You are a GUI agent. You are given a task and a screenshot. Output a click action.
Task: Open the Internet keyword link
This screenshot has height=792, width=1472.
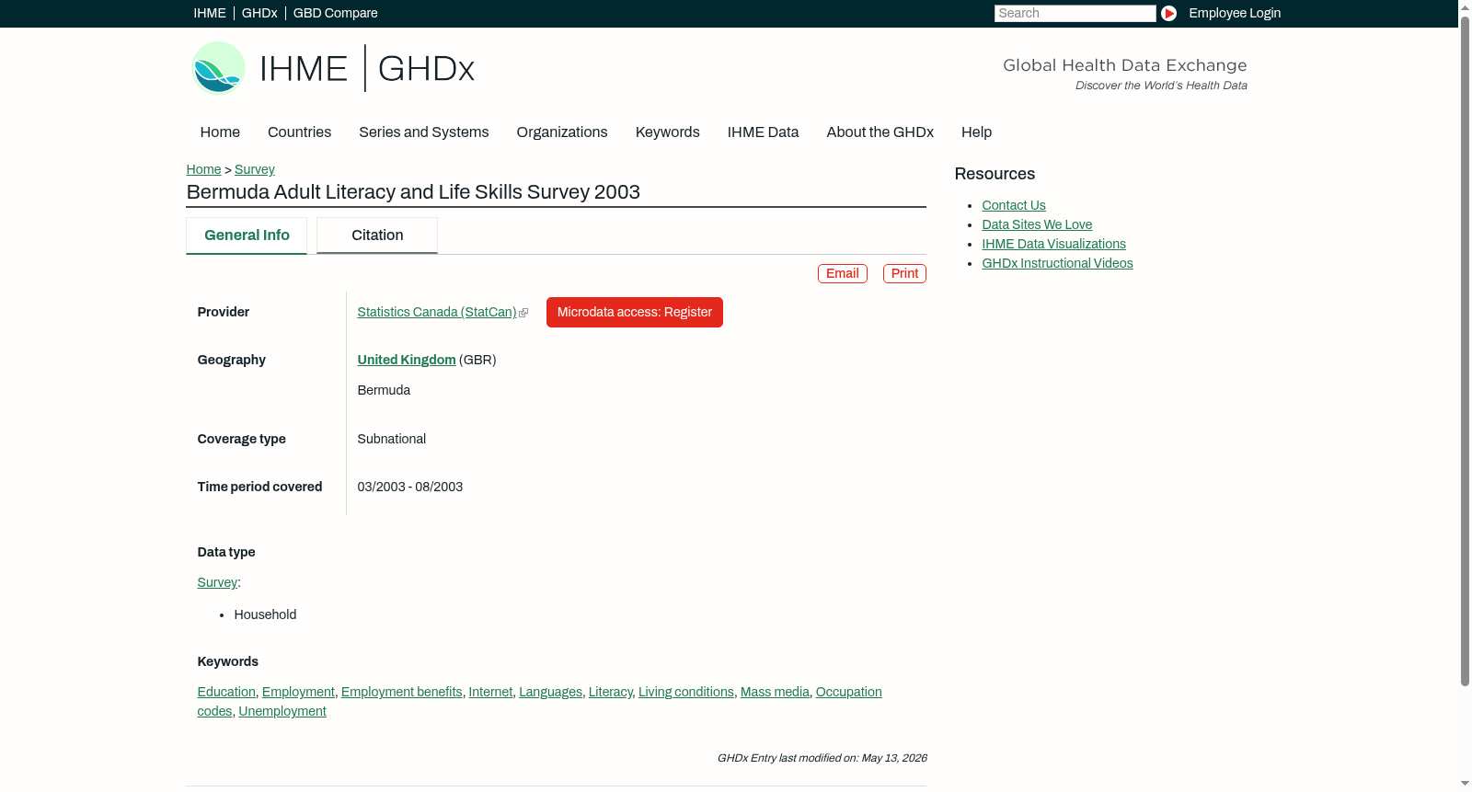[x=490, y=693]
